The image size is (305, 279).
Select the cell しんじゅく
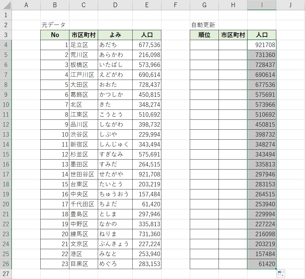(x=115, y=144)
